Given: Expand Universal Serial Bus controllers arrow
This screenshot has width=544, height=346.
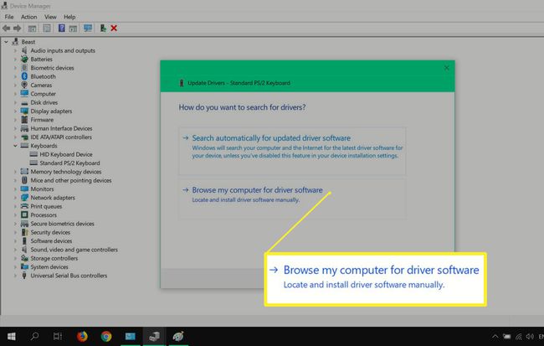Looking at the screenshot, I should pos(15,276).
